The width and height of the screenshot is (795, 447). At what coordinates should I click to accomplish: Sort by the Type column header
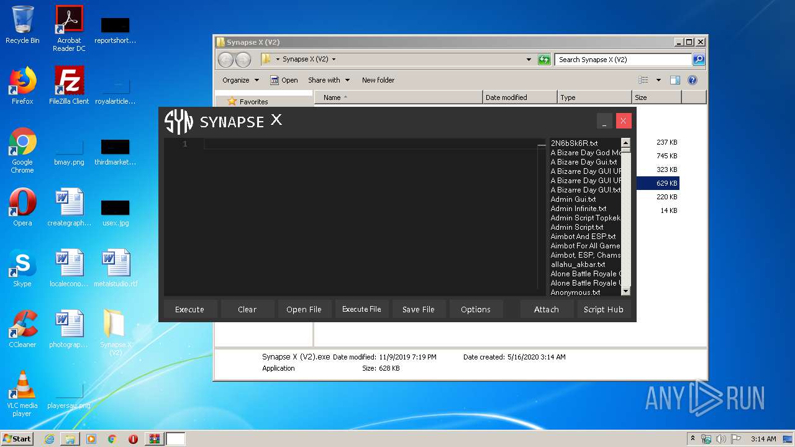click(x=594, y=97)
